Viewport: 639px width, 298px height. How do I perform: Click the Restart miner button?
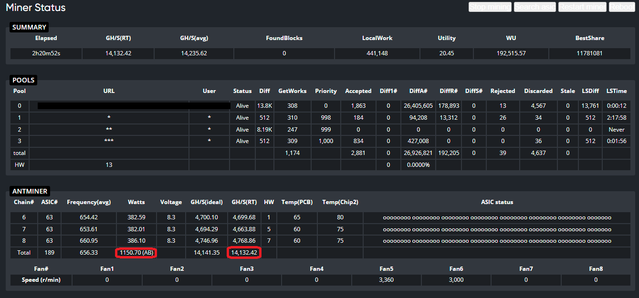tap(582, 7)
